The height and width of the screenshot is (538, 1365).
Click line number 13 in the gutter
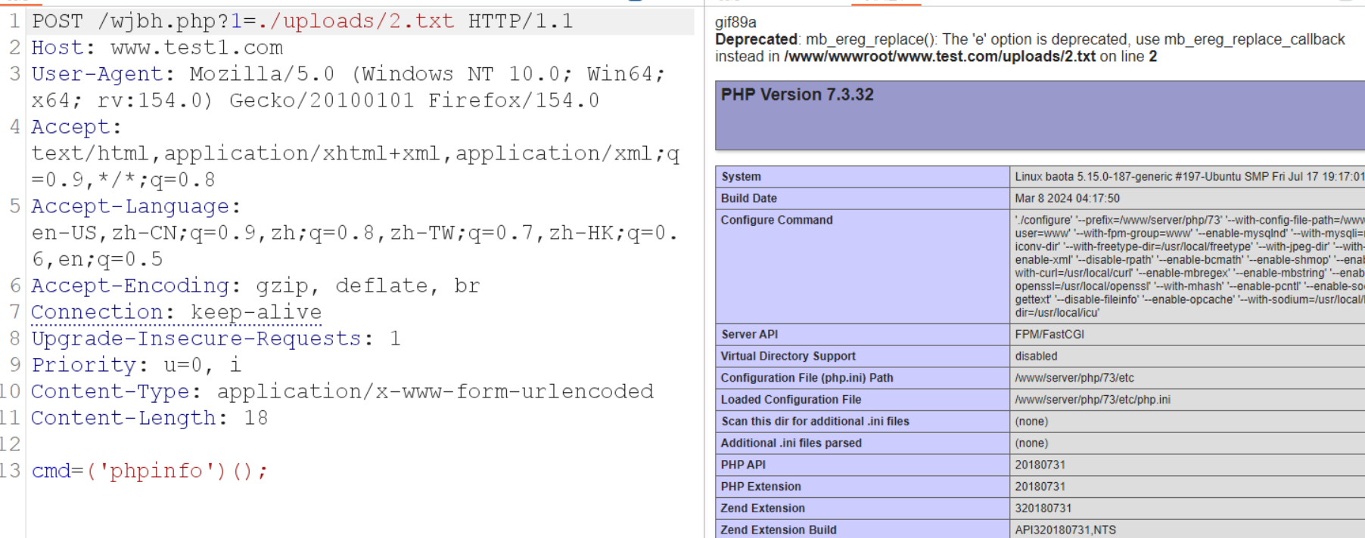[x=11, y=471]
